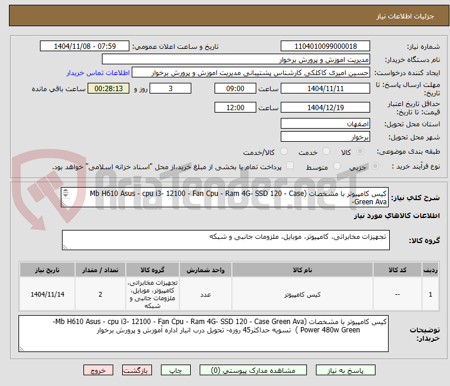The image size is (450, 386).
Task: Click the بازگشت back button
Action: click(136, 371)
